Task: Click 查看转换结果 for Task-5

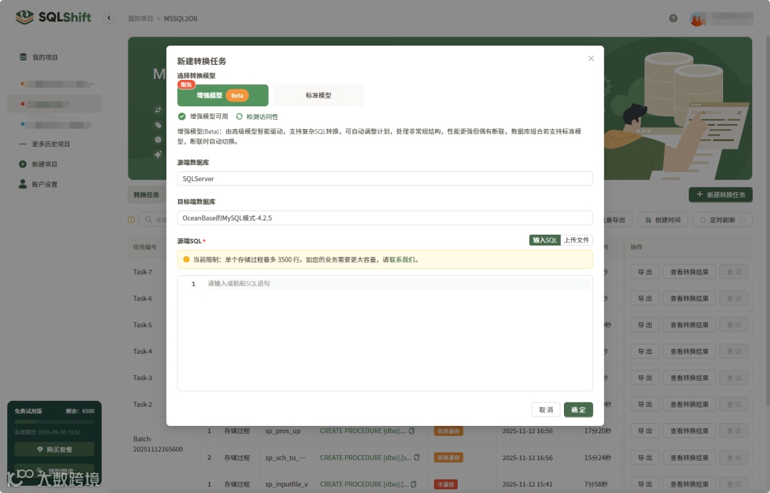Action: click(x=689, y=325)
